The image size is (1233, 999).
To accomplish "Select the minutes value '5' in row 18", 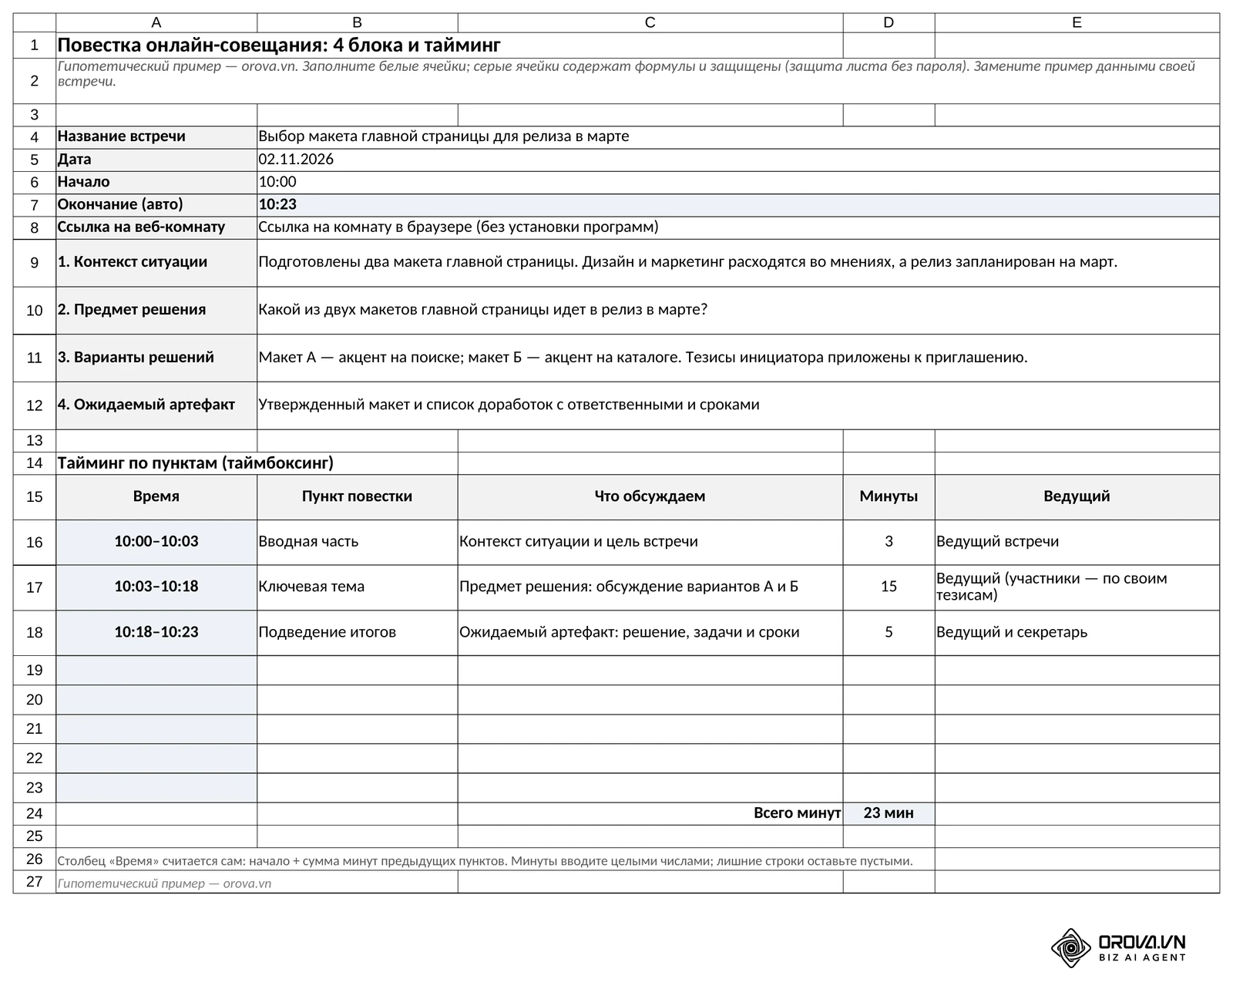I will [x=889, y=633].
